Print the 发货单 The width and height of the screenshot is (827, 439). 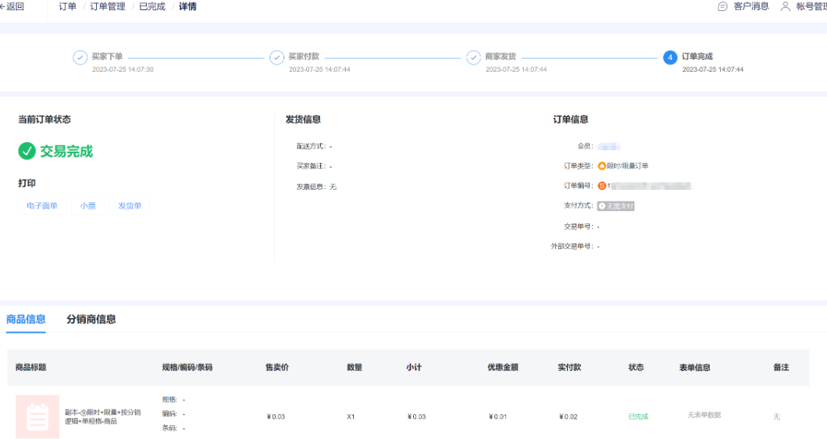[x=130, y=206]
